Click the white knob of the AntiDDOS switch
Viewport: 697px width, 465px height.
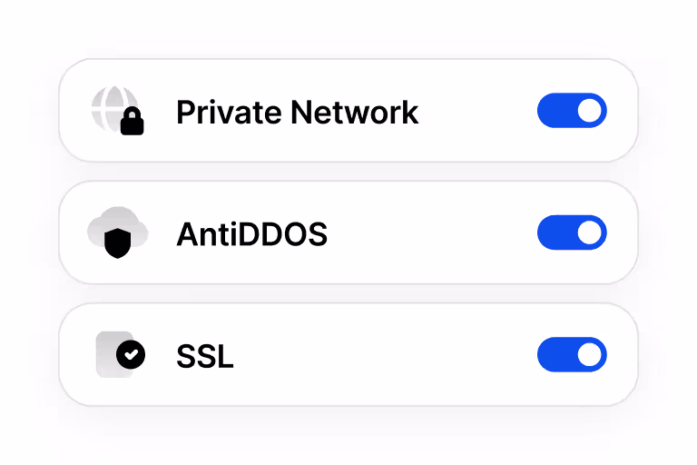[x=590, y=232]
